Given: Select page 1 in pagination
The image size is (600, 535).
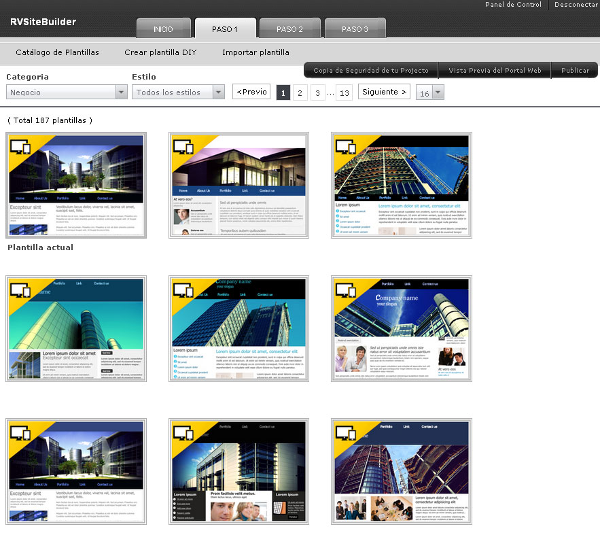Looking at the screenshot, I should (x=283, y=92).
